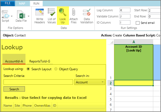Click row 2 header
The height and width of the screenshot is (112, 161).
(x=111, y=83)
